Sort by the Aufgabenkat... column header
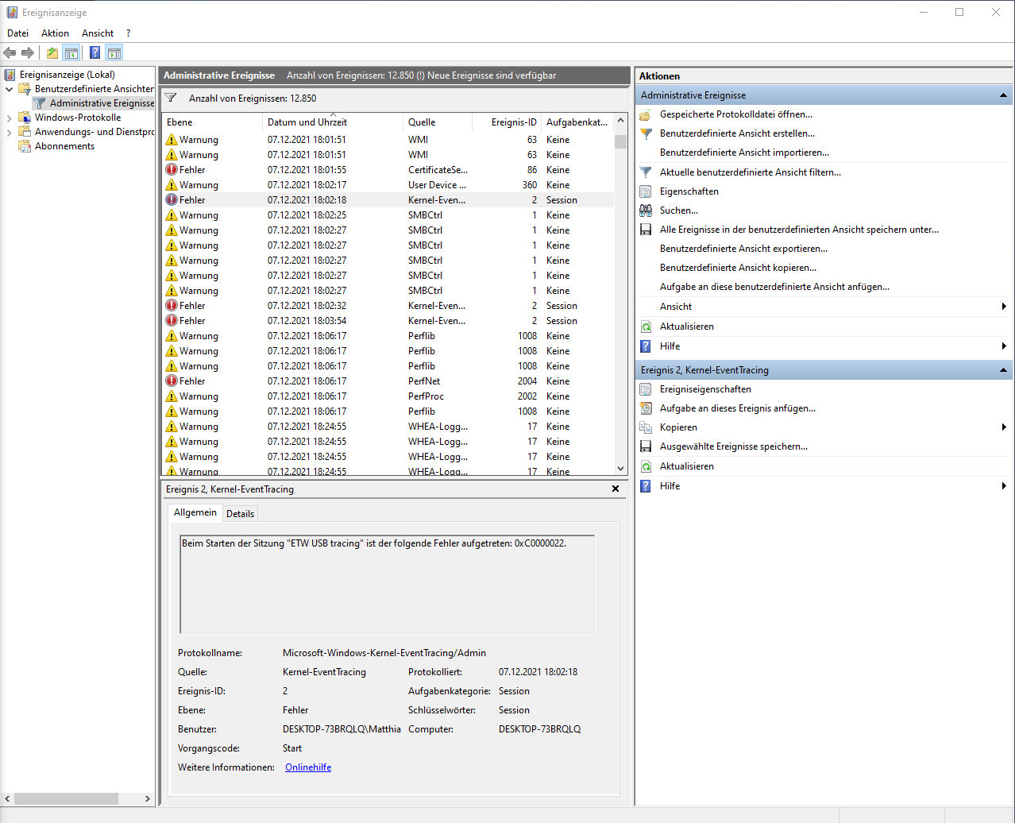This screenshot has width=1015, height=823. tap(577, 122)
